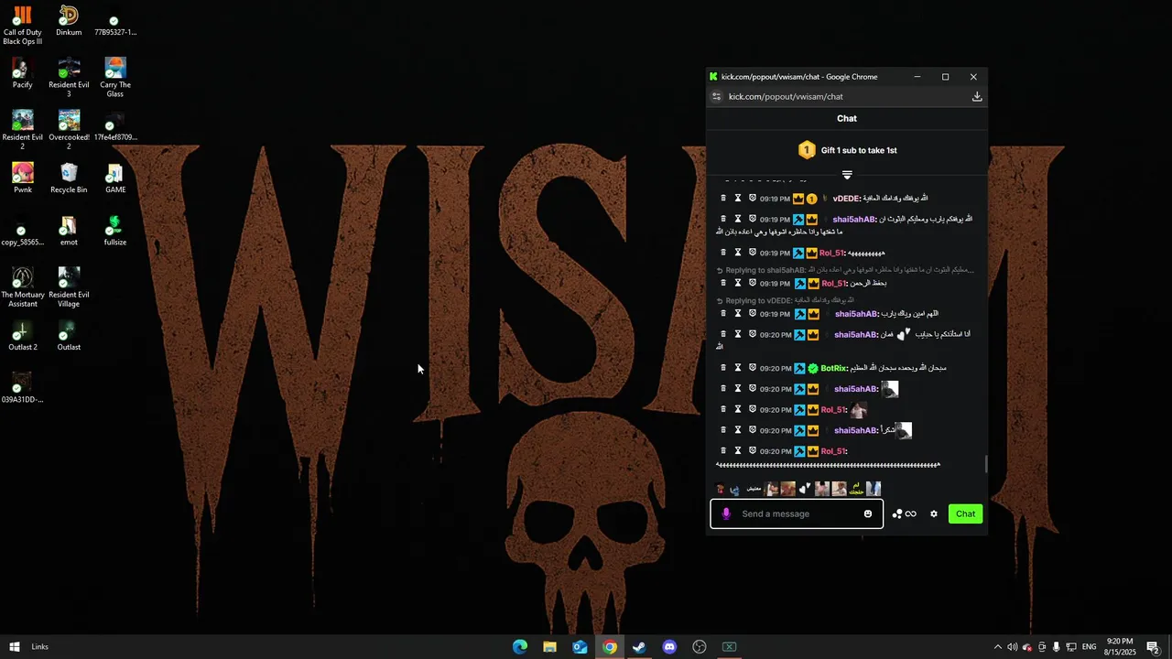Screen dimensions: 1172x659
Task: Delete vDEDE's 09:19 PM chat message
Action: [x=723, y=199]
